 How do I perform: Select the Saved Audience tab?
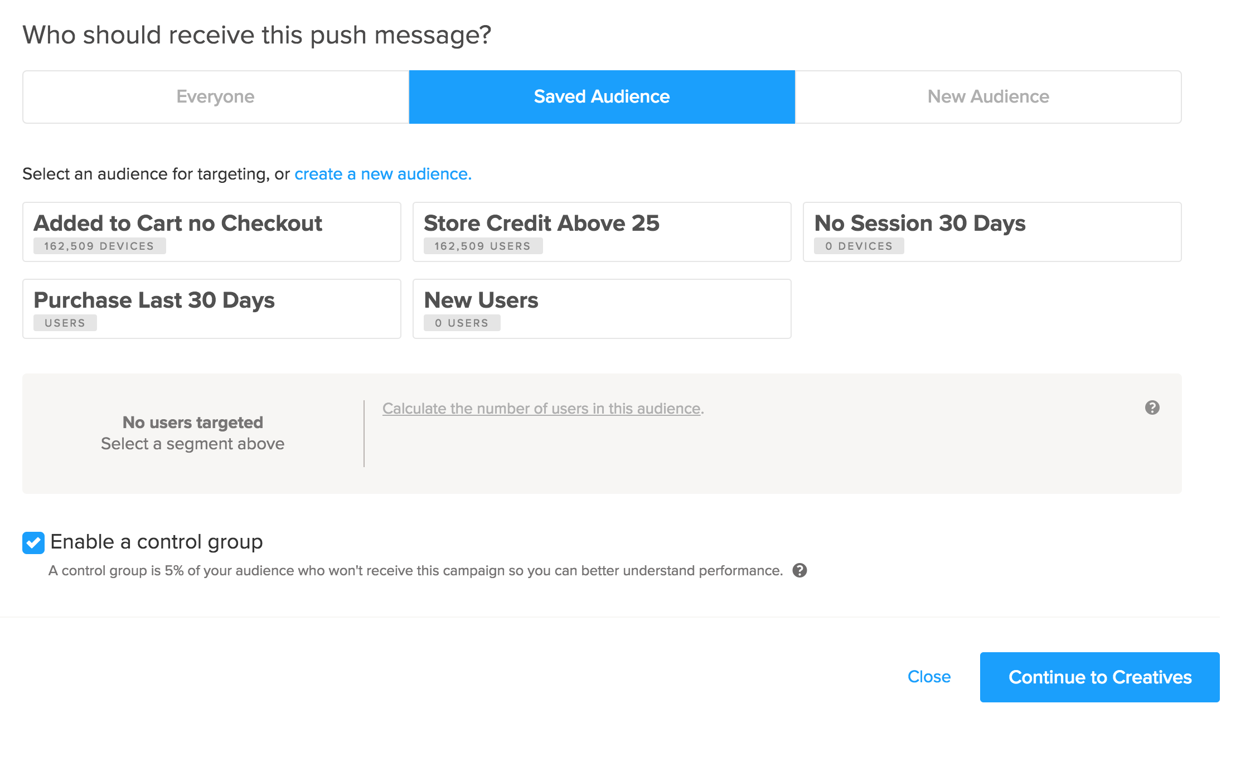[602, 97]
